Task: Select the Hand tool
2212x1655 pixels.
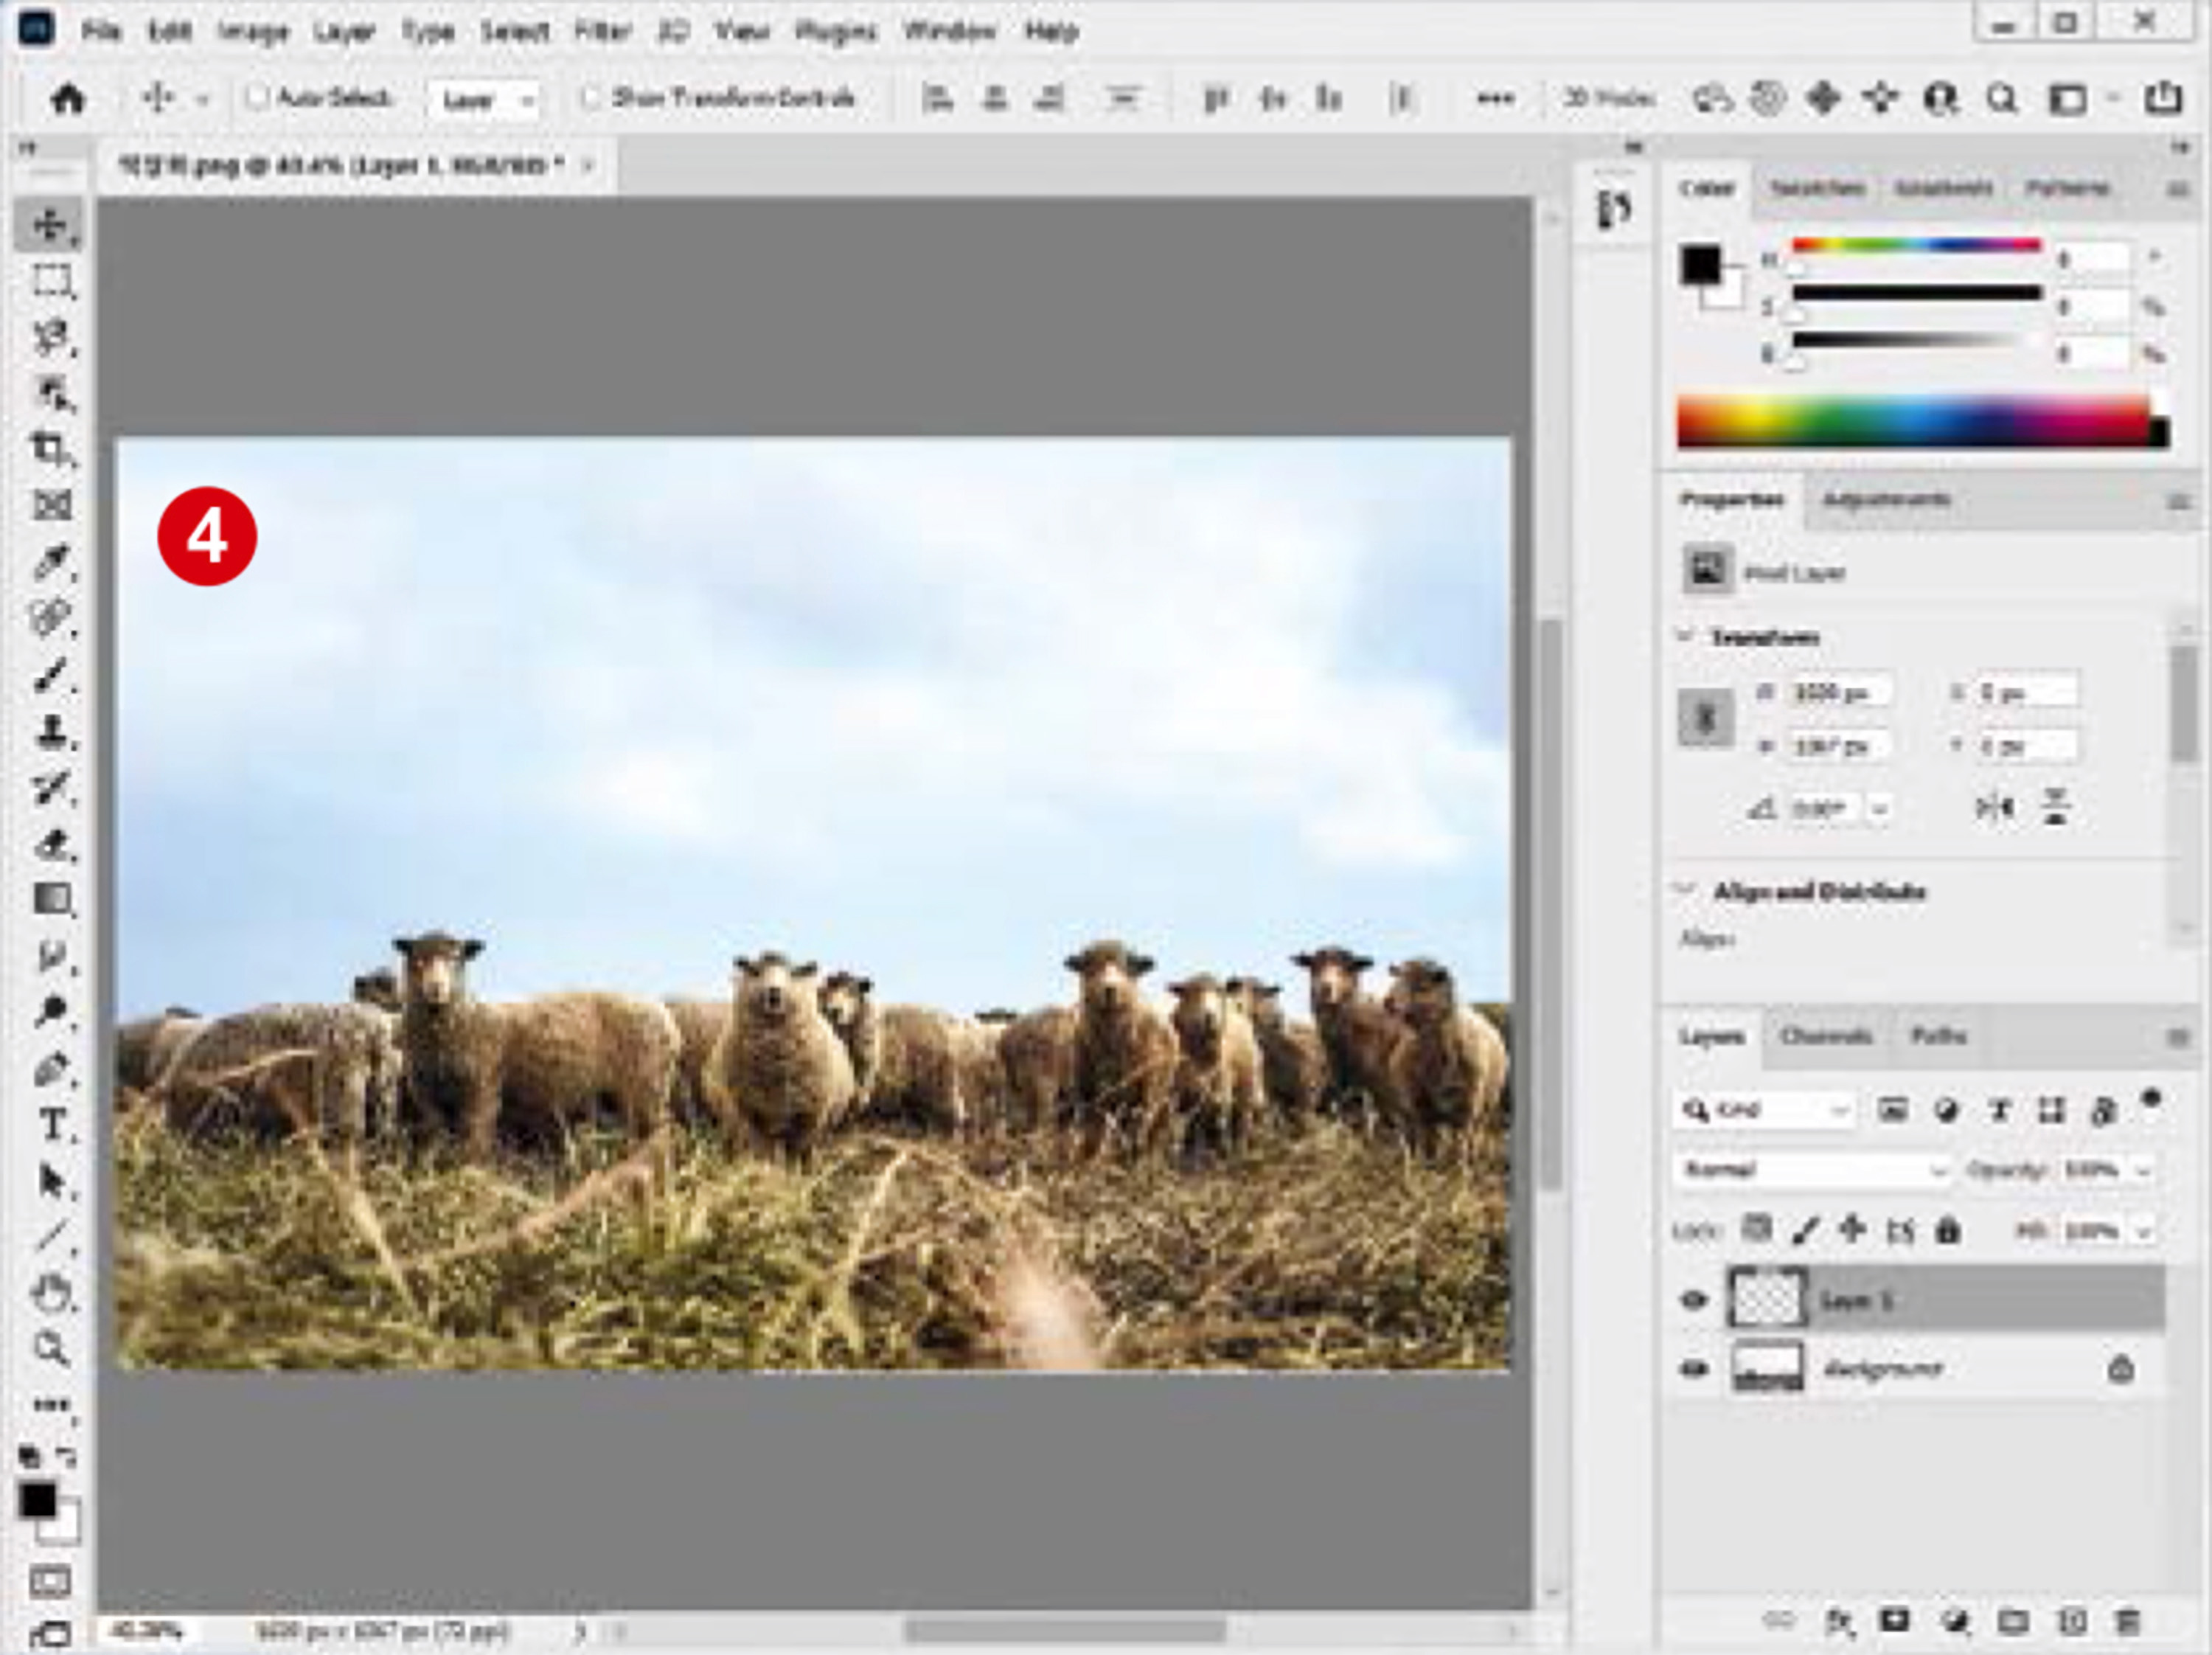Action: 50,1293
